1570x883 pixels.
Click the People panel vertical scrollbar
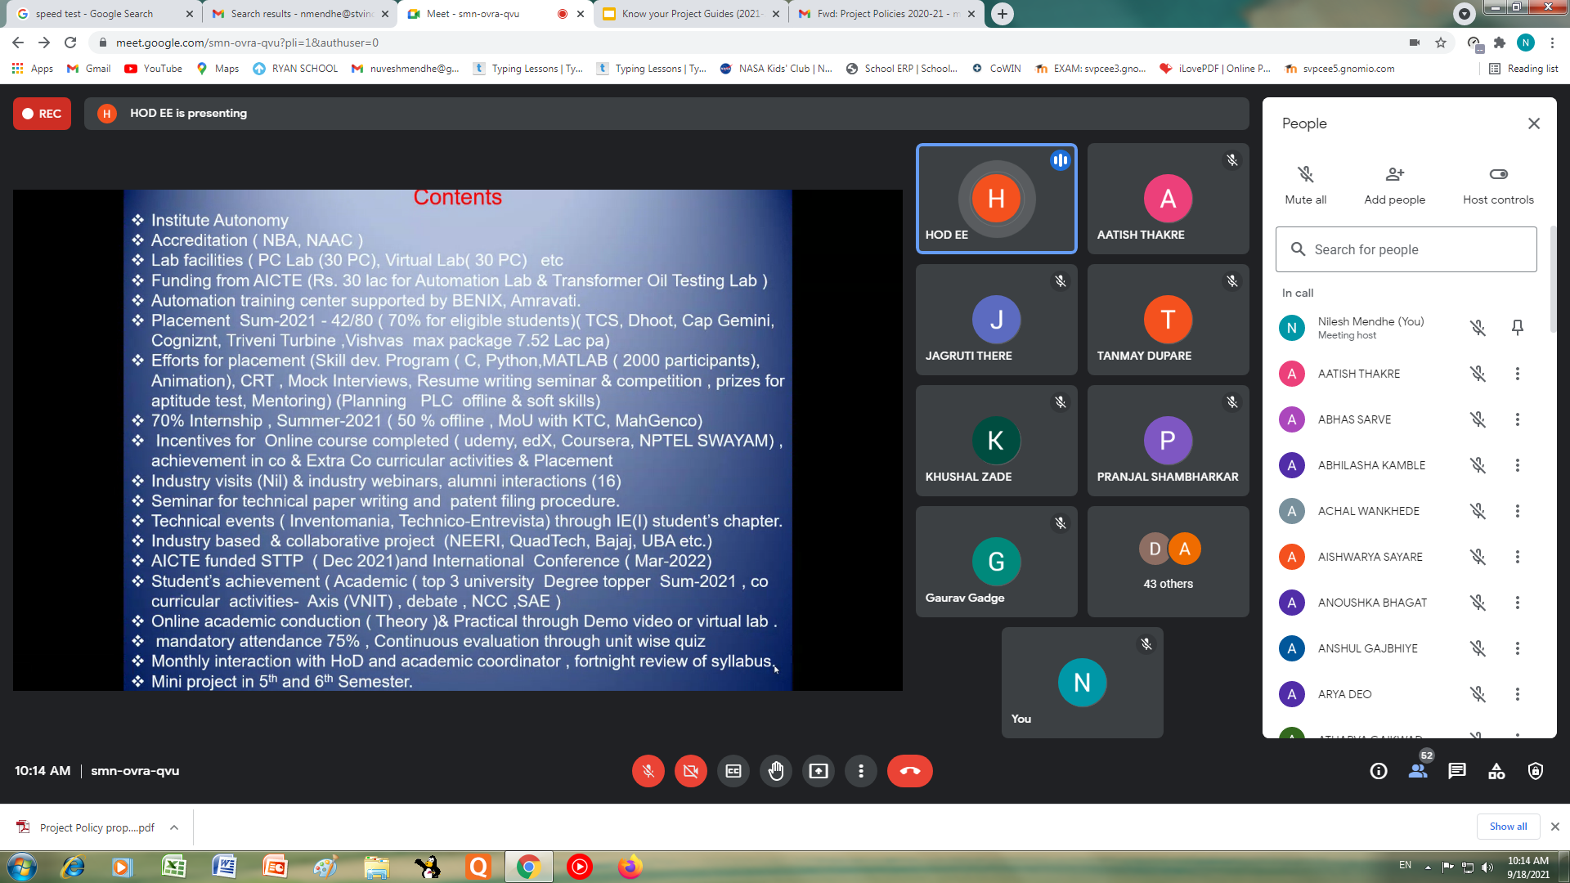coord(1552,278)
